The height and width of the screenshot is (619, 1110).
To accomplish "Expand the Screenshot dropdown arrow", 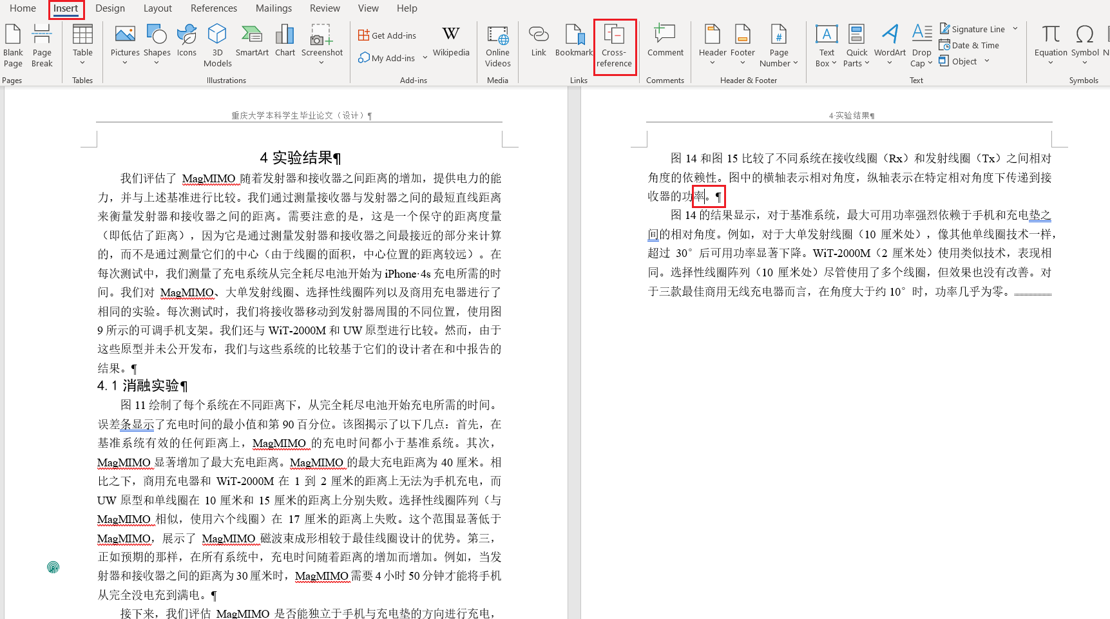I will pyautogui.click(x=321, y=63).
